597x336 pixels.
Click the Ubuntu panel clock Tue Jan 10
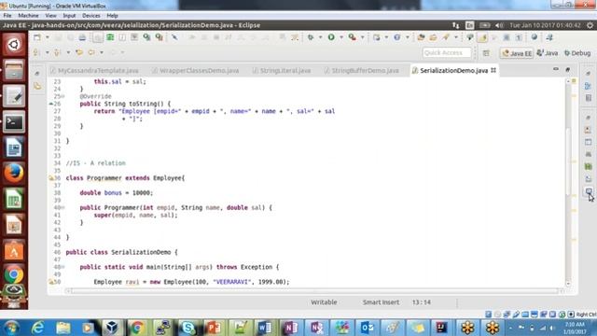[545, 25]
